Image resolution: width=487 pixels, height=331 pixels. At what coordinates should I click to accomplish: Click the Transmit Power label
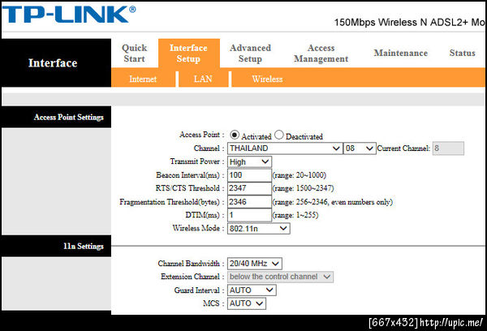pos(197,161)
